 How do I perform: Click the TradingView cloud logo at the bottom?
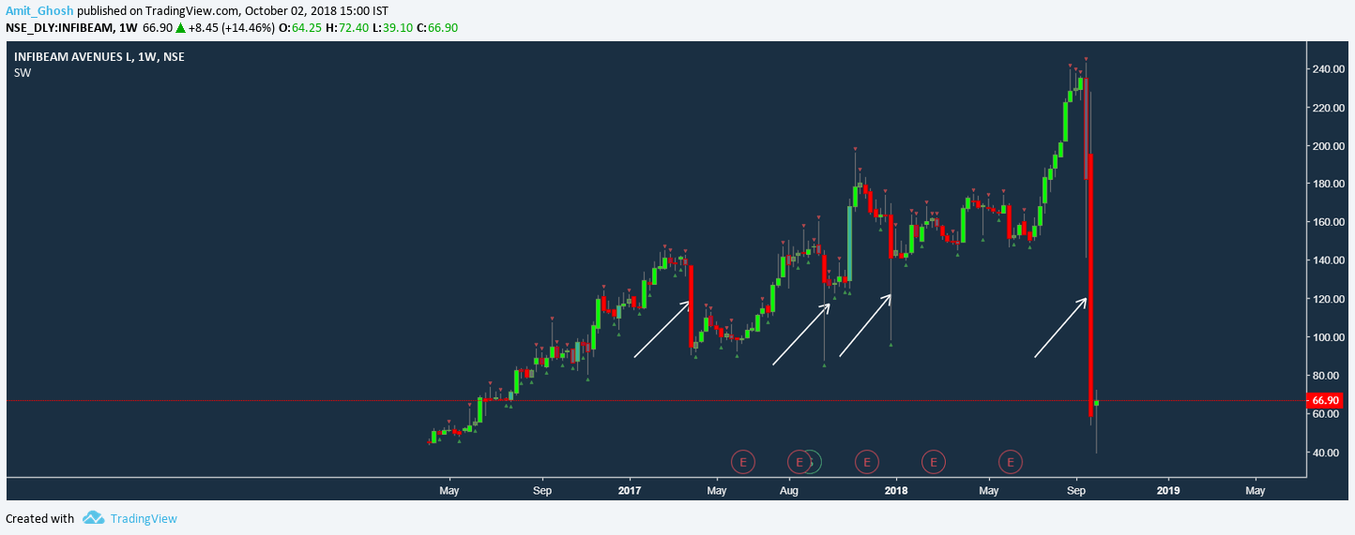(x=92, y=517)
